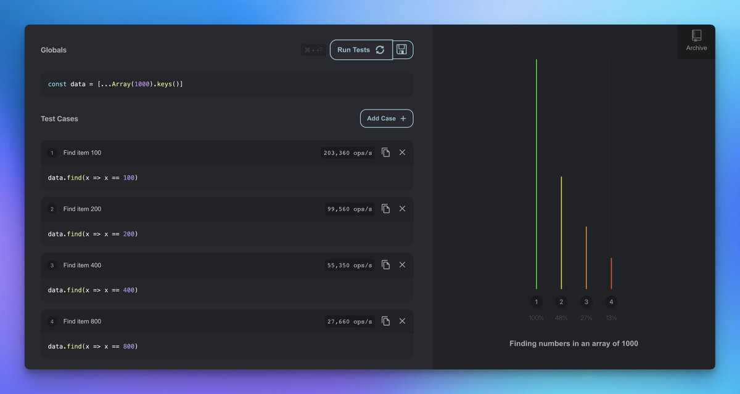Viewport: 740px width, 394px height.
Task: Click chart label number 3
Action: [586, 302]
